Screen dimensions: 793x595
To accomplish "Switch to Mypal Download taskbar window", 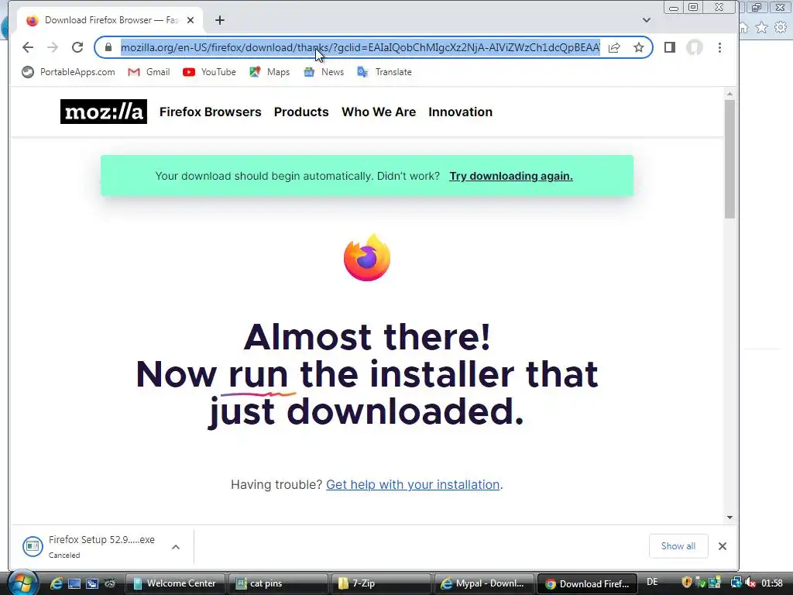I will [x=483, y=583].
